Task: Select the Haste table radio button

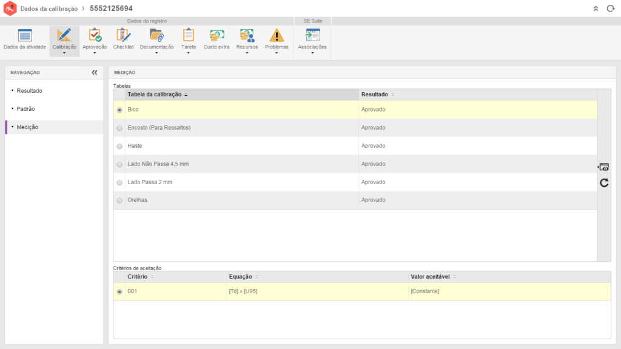Action: pos(119,146)
